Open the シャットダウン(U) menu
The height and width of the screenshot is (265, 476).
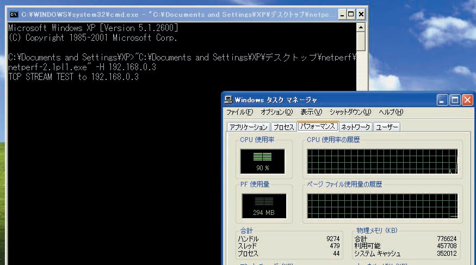[x=350, y=112]
